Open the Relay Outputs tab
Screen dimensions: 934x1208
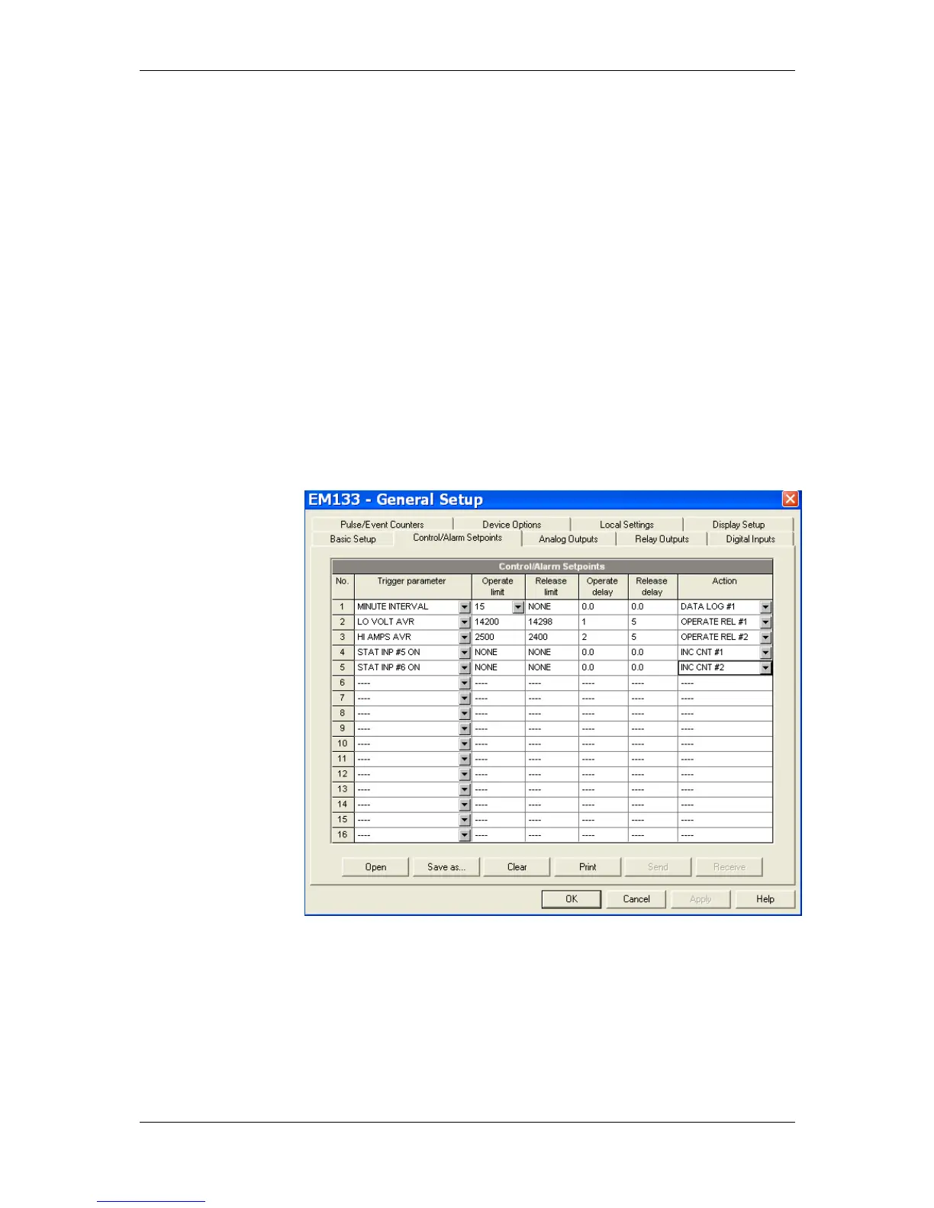(x=662, y=539)
